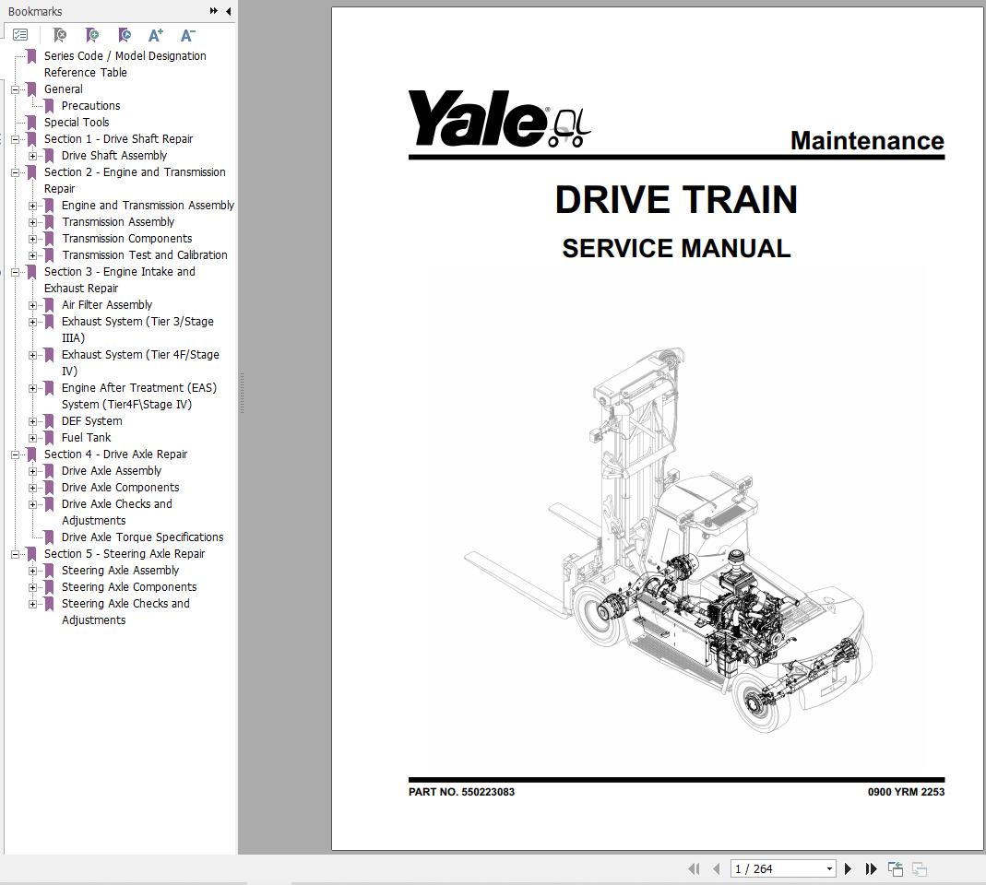Viewport: 986px width, 885px height.
Task: Expand the DEF System bookmark
Action: click(x=32, y=421)
